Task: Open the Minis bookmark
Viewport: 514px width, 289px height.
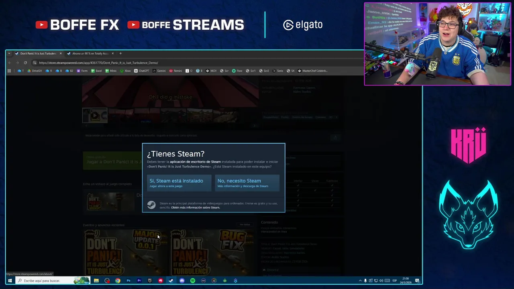Action: coord(111,71)
